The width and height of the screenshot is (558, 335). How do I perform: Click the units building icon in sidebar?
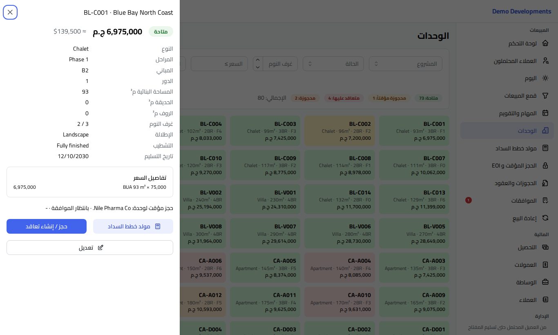click(x=545, y=131)
